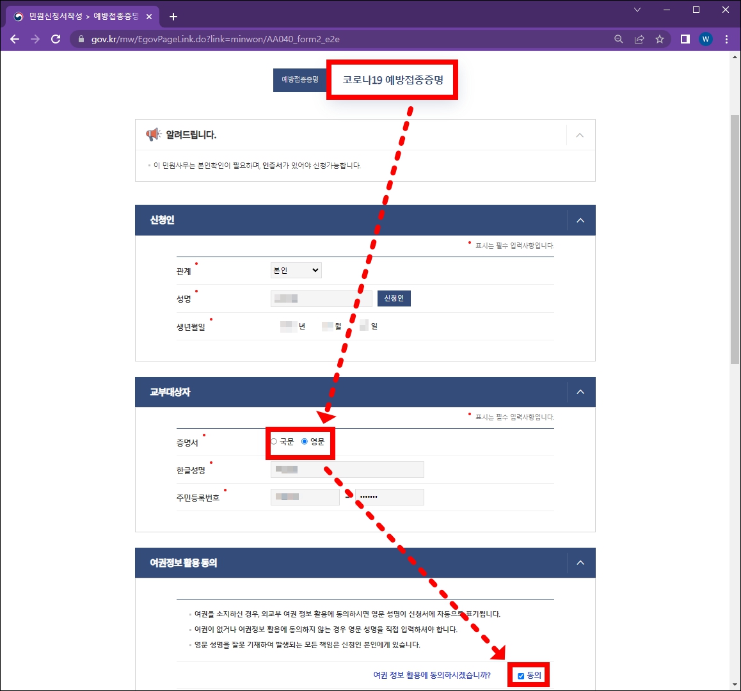Click the share icon in the toolbar
Screen dimensions: 741x691
[x=639, y=38]
